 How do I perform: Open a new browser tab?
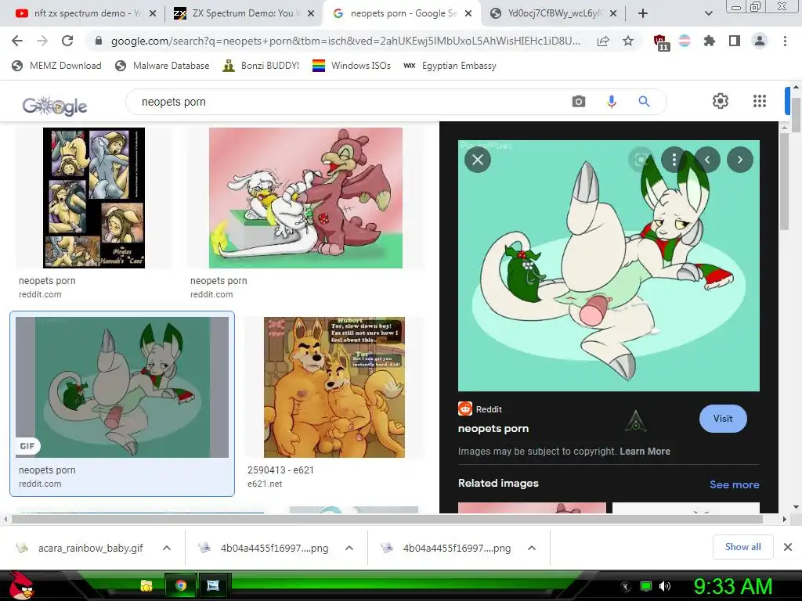(x=643, y=14)
